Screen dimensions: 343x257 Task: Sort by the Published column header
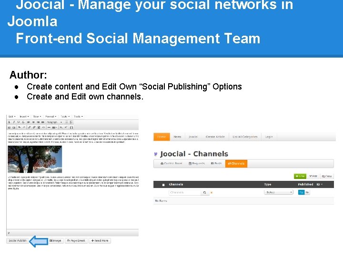pyautogui.click(x=305, y=185)
